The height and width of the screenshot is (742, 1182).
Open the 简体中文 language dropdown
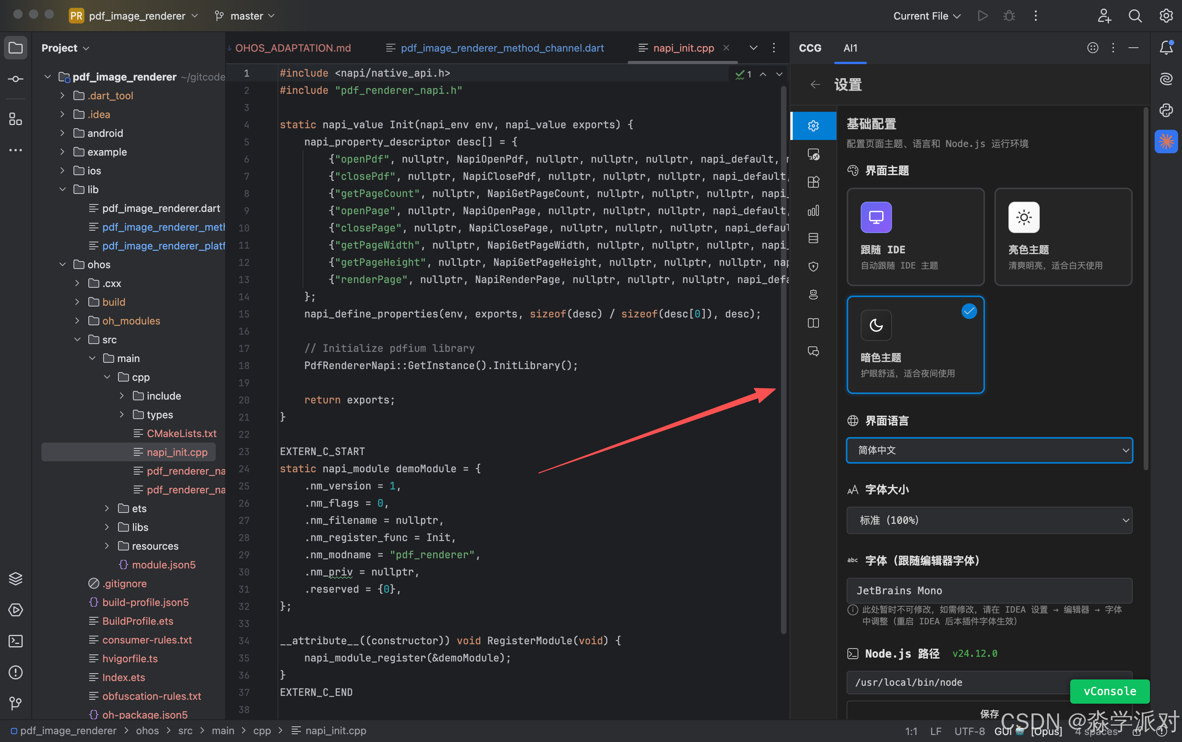pyautogui.click(x=989, y=450)
